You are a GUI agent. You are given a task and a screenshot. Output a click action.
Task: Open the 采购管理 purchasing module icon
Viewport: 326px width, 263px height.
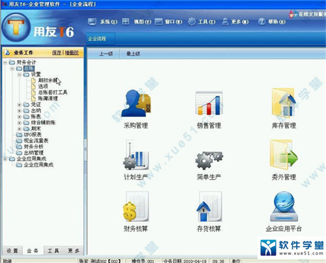(136, 103)
